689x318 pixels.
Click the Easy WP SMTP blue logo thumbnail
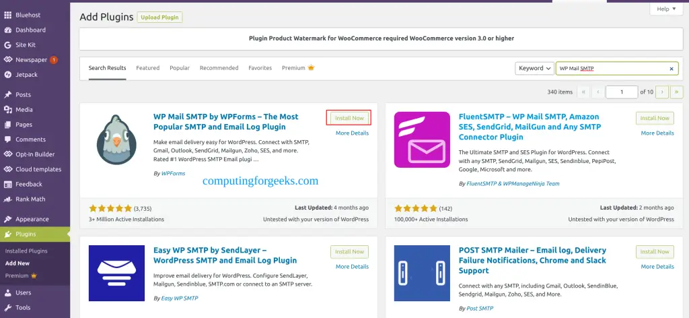[x=116, y=273]
